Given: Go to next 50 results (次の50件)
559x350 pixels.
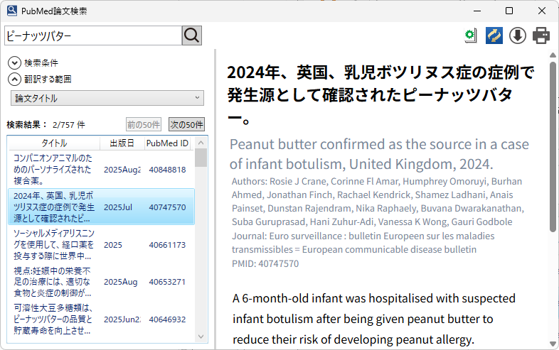Looking at the screenshot, I should click(x=186, y=124).
